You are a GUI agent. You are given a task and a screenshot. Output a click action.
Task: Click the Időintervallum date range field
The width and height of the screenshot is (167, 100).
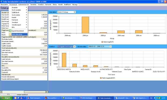pos(99,47)
